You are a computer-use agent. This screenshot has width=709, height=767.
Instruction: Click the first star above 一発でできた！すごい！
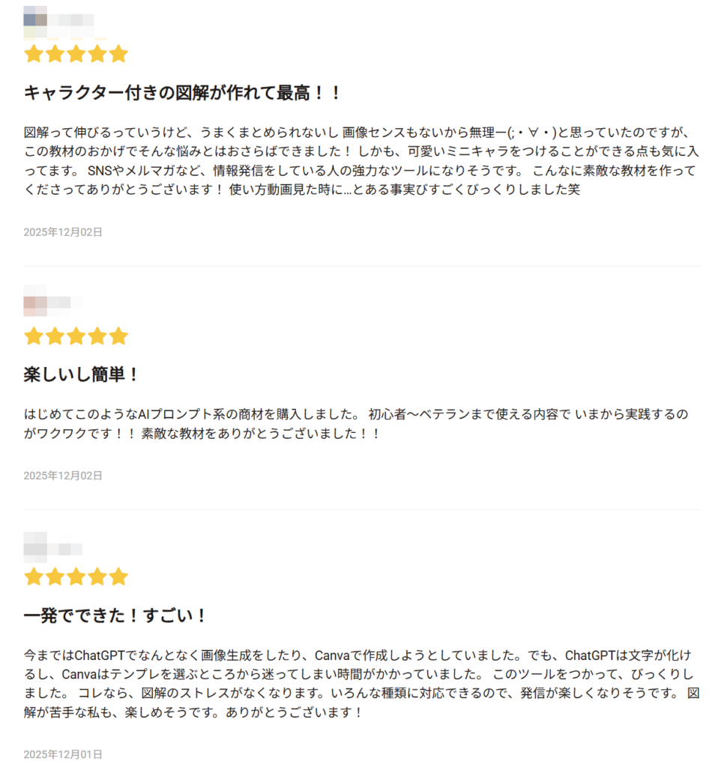coord(33,577)
